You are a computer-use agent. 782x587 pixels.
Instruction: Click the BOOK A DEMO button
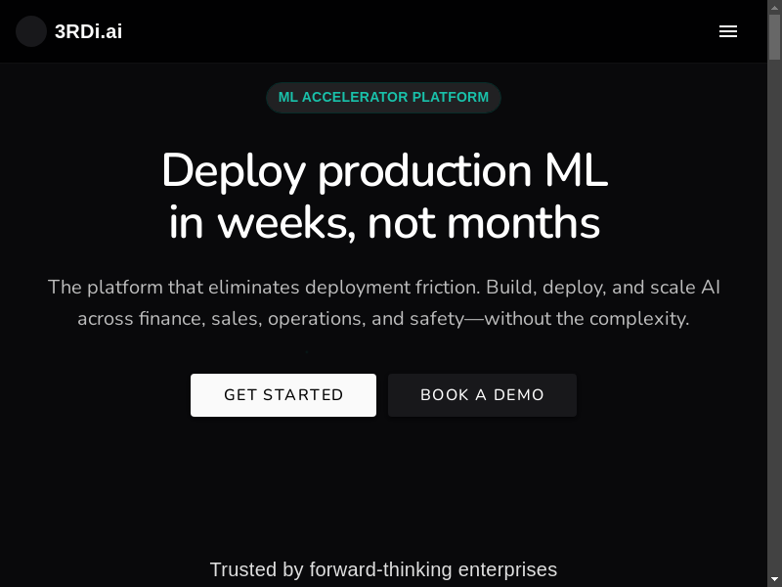point(482,395)
